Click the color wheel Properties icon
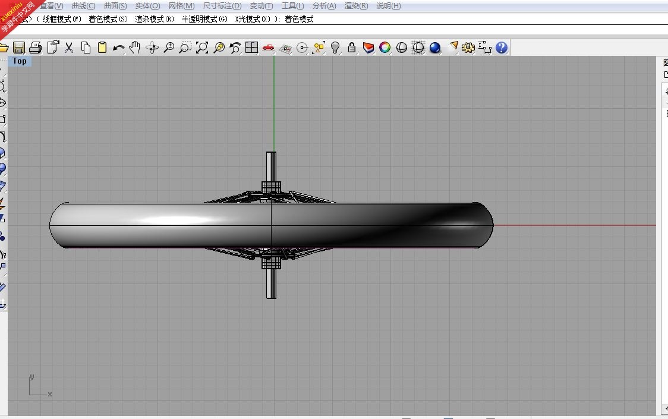This screenshot has height=419, width=668. pos(385,48)
